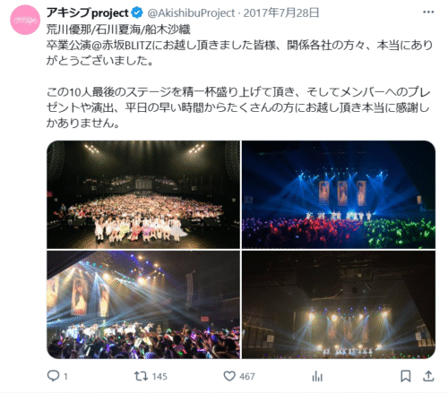Click the tweet text starting 卒業公演@赤坂BLITZ

(x=239, y=53)
